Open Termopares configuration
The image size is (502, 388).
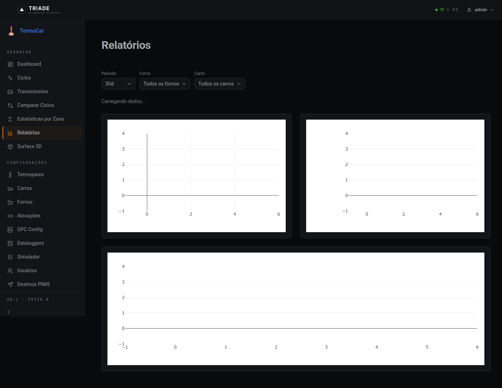(42, 174)
